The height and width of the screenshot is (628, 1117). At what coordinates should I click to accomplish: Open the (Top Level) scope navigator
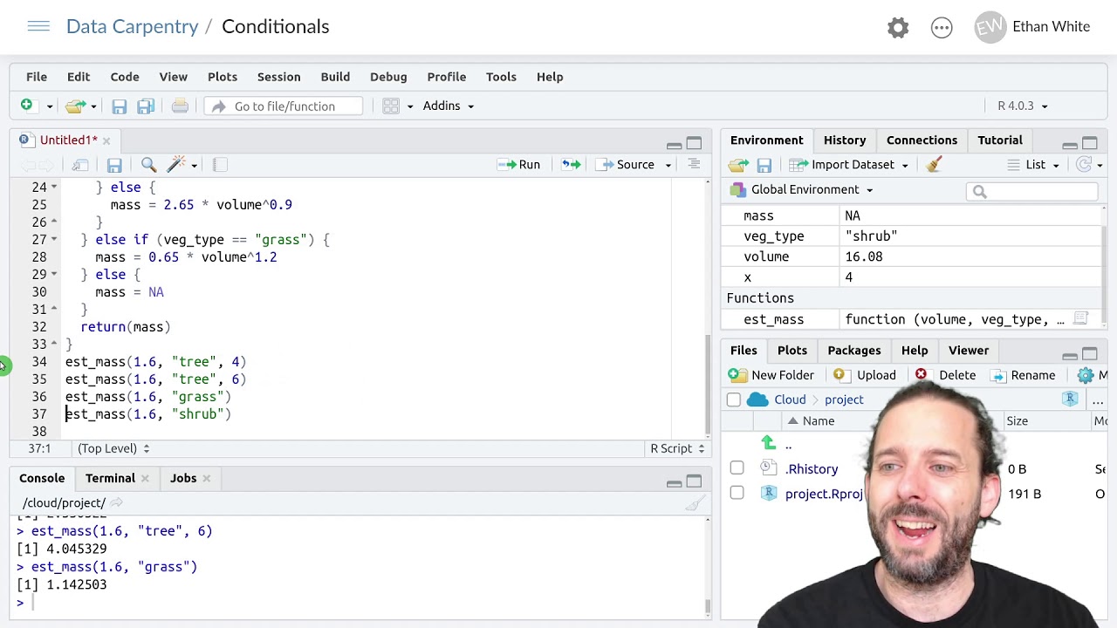(x=113, y=448)
